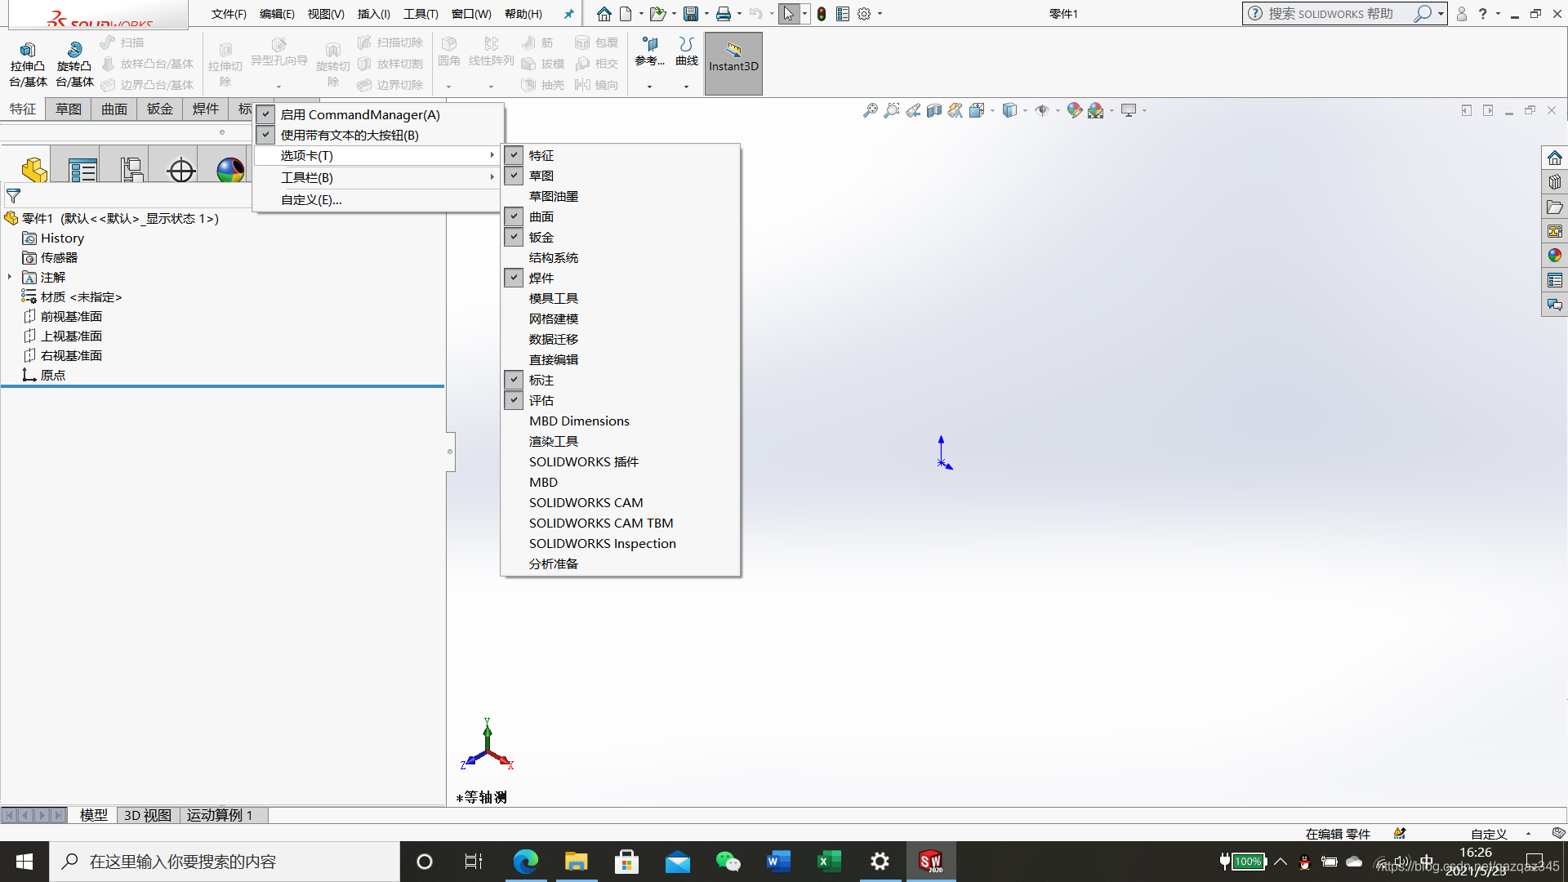
Task: Click the Zoom to Fit view icon
Action: 871,110
